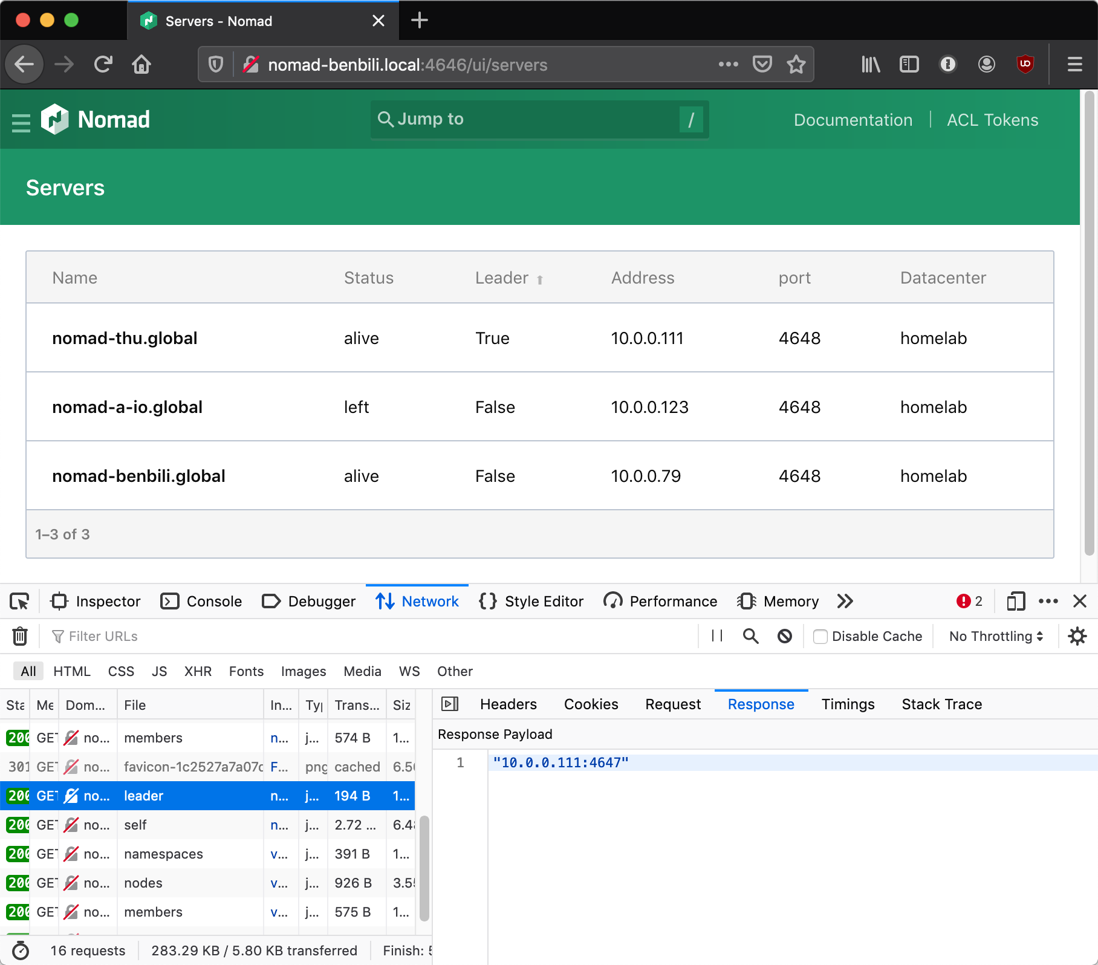
Task: Clear network requests with trash icon
Action: 20,636
